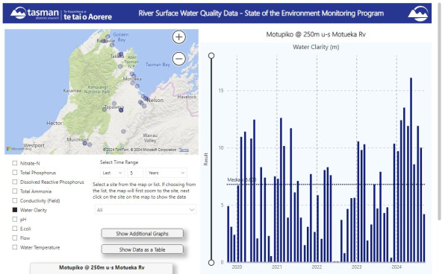Open the Terms link on the map
This screenshot has height=274, width=448.
[184, 150]
